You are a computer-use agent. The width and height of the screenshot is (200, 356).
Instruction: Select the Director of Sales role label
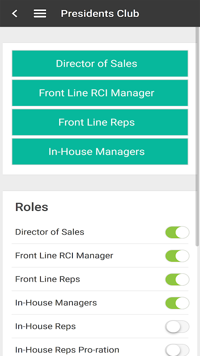click(50, 232)
